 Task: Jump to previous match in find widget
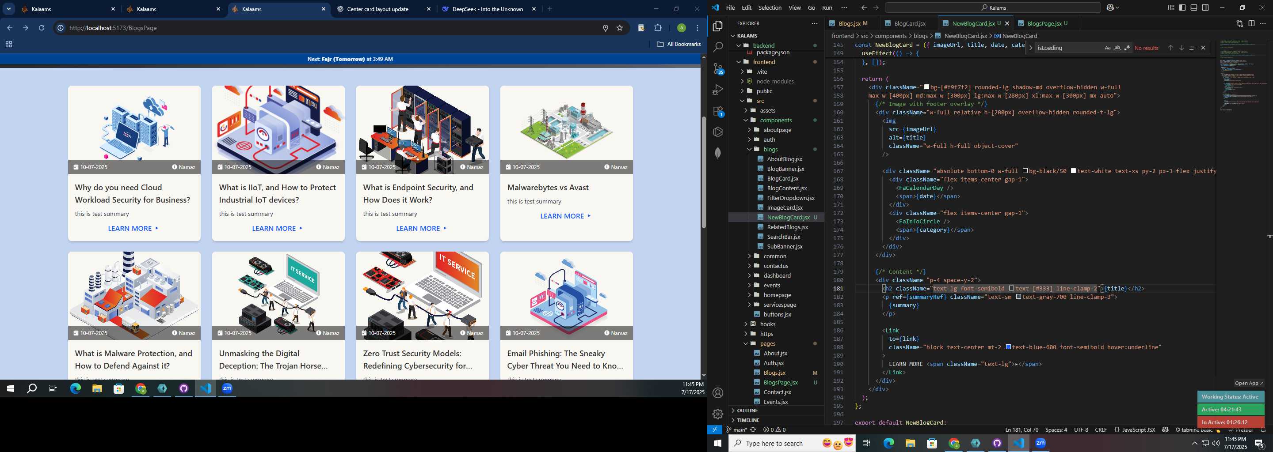[x=1170, y=48]
